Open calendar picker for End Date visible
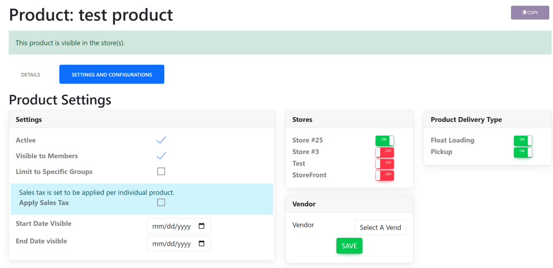The height and width of the screenshot is (268, 553). (x=201, y=244)
